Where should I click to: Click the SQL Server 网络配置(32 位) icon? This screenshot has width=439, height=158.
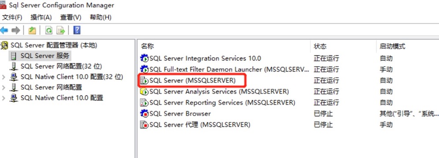pos(14,66)
